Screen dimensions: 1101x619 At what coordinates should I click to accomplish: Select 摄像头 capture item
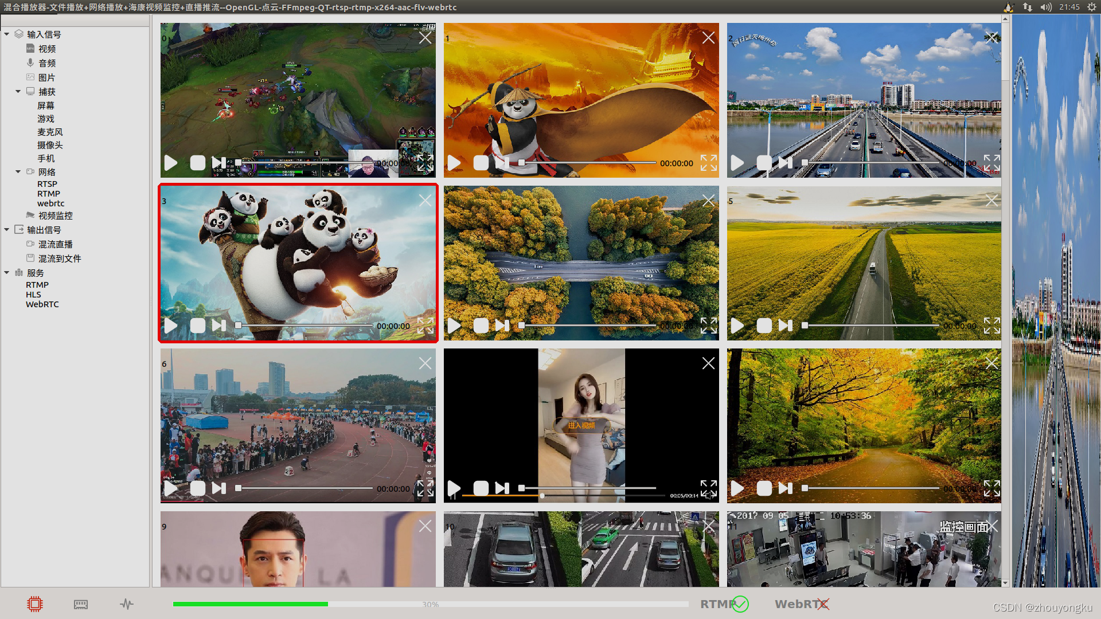(50, 145)
